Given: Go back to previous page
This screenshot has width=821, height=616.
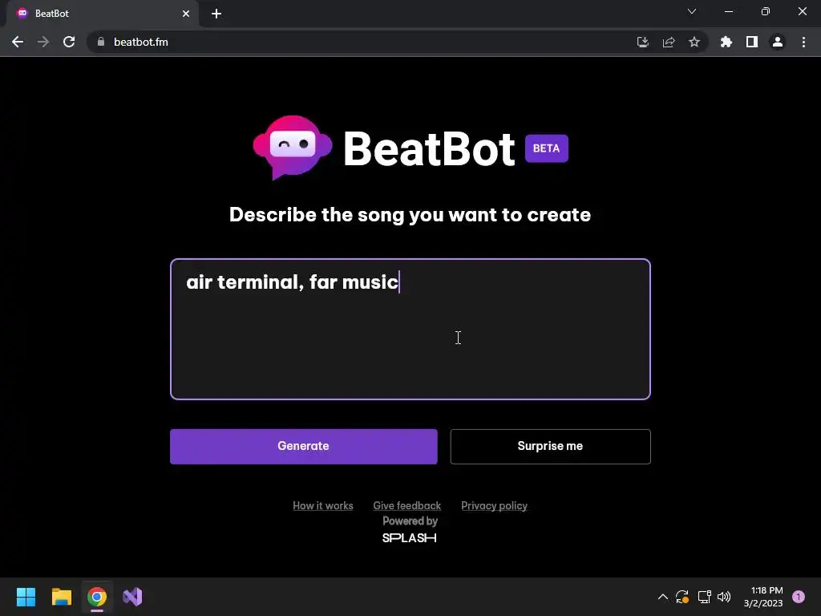Looking at the screenshot, I should coord(18,42).
